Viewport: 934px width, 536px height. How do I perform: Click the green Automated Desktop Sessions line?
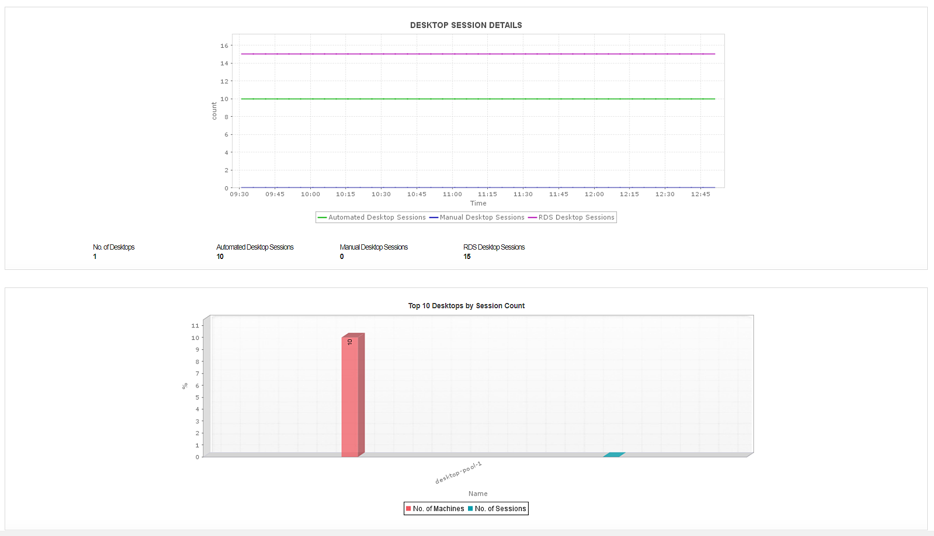(x=478, y=99)
